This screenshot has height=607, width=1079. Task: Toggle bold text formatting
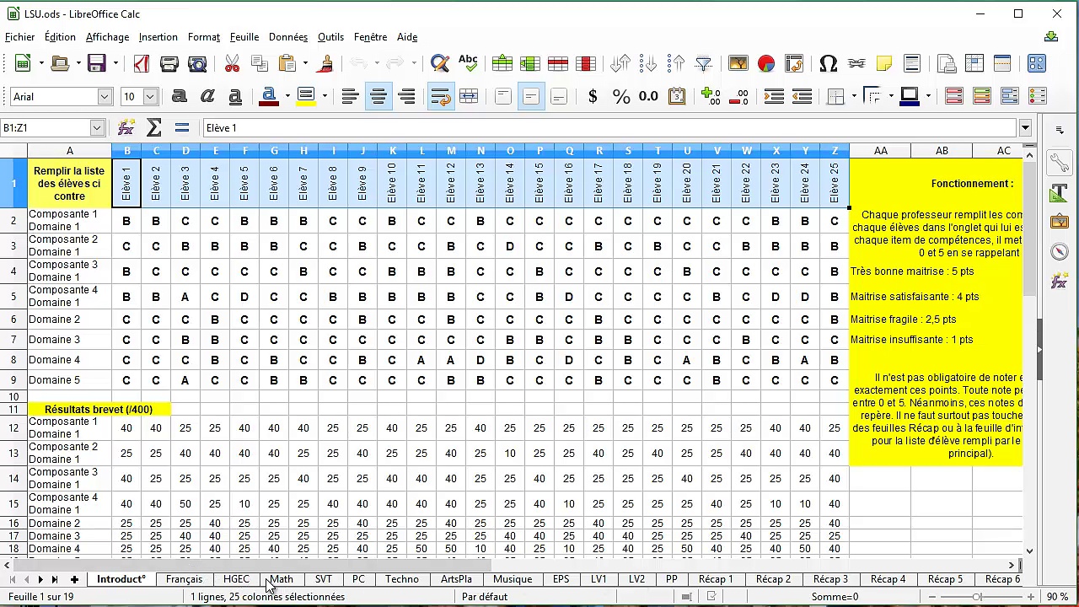[179, 96]
